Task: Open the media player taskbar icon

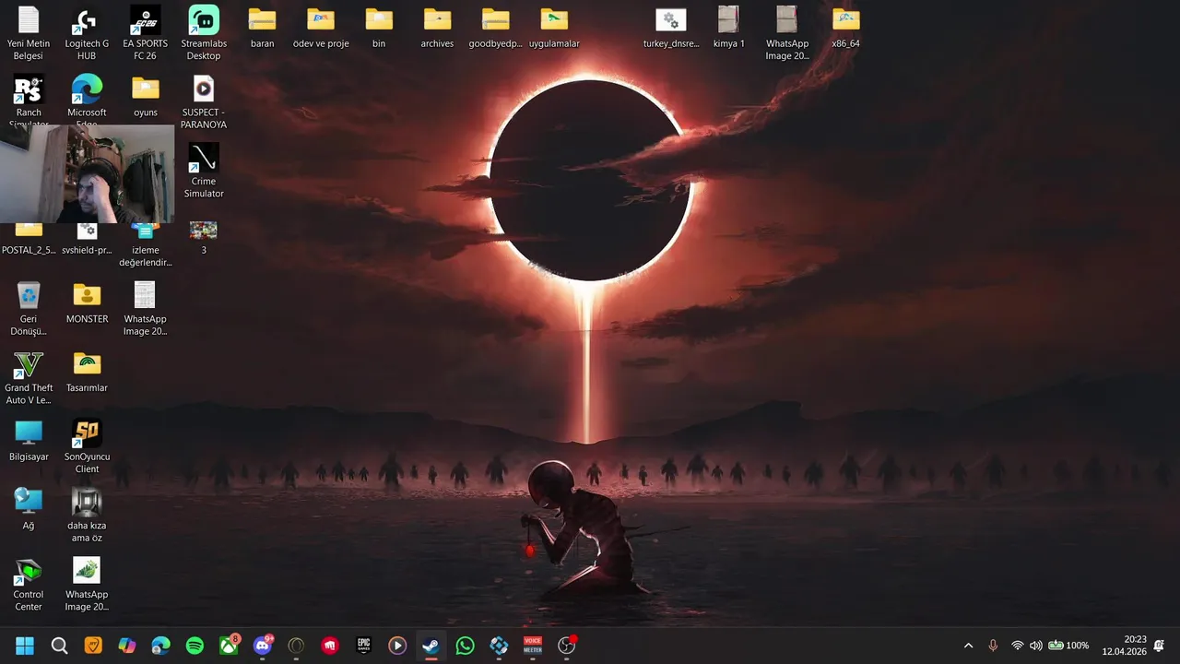Action: tap(397, 646)
